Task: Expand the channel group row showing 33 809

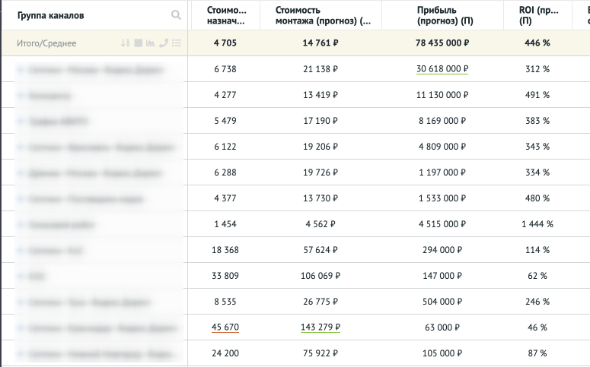Action: pyautogui.click(x=20, y=276)
